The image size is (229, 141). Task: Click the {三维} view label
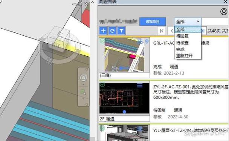coord(105,75)
